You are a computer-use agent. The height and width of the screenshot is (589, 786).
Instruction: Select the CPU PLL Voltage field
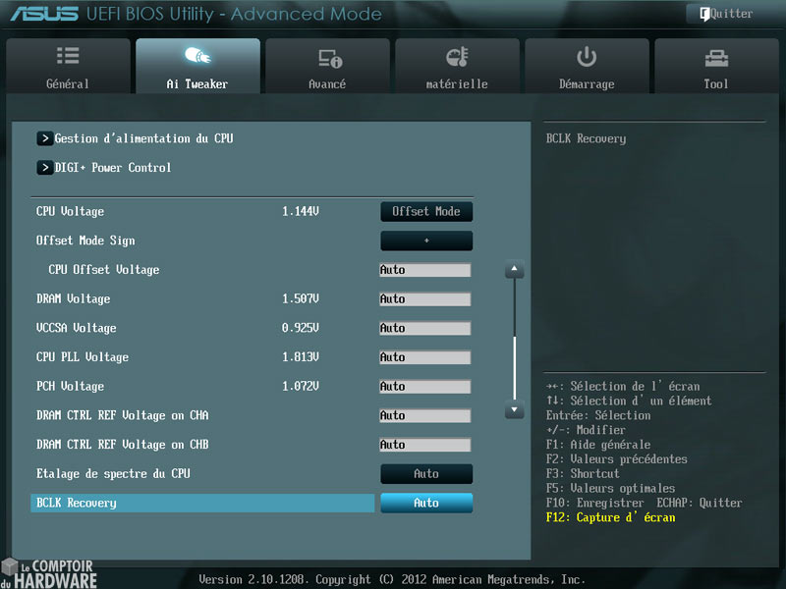point(426,357)
